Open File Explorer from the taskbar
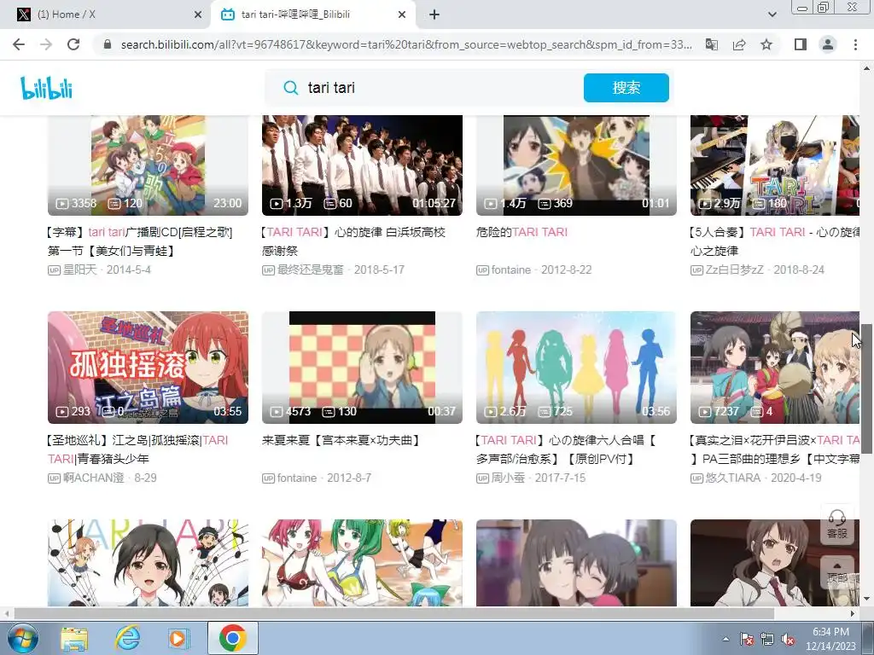This screenshot has width=874, height=655. tap(74, 638)
